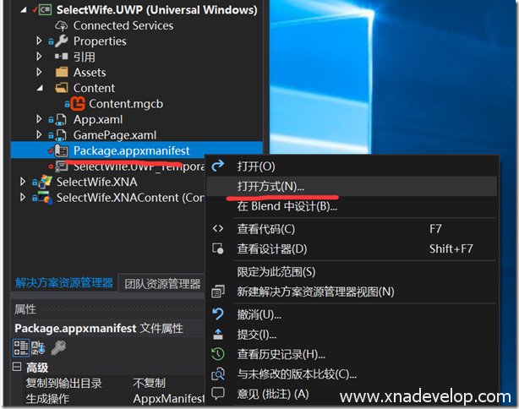Select the Categorized view icon in Properties
519x409 pixels.
(x=20, y=347)
